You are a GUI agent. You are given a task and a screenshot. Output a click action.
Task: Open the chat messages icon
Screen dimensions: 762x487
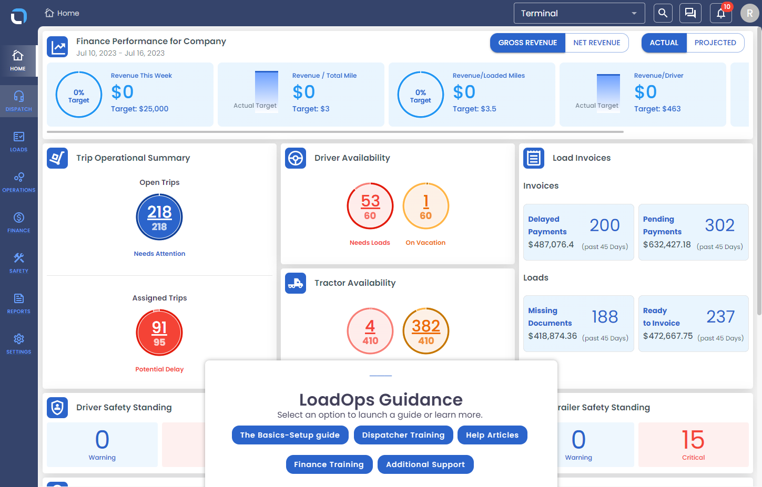[x=690, y=13]
